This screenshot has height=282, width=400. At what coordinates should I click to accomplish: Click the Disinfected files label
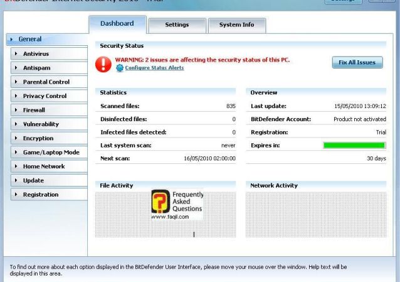(x=124, y=119)
